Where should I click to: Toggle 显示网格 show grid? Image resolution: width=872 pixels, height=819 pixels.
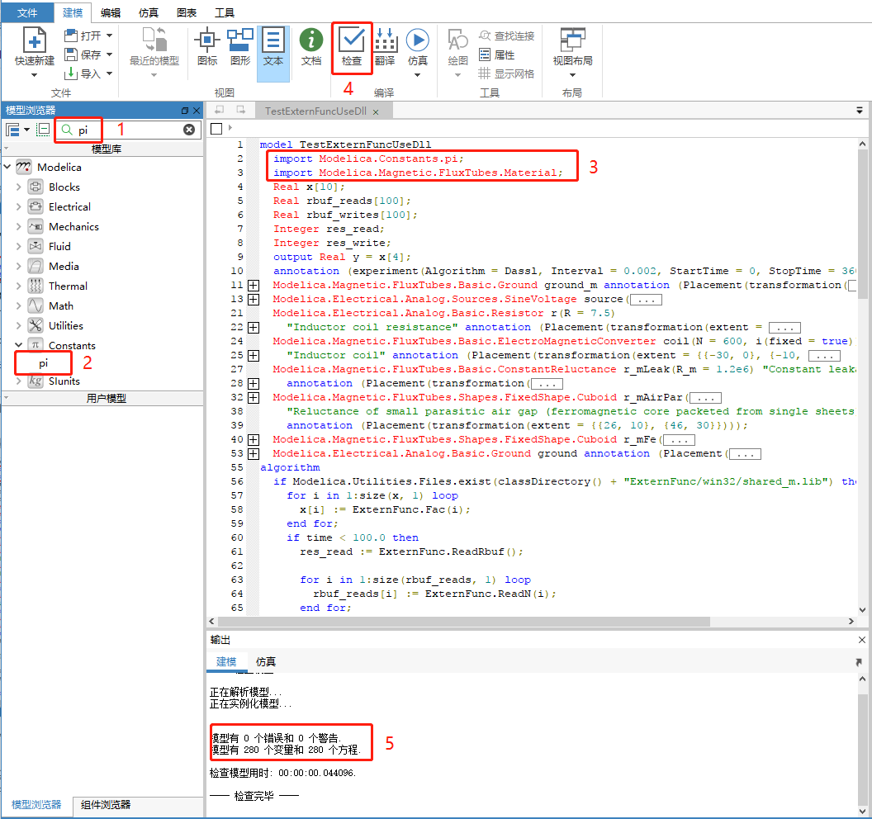[507, 73]
